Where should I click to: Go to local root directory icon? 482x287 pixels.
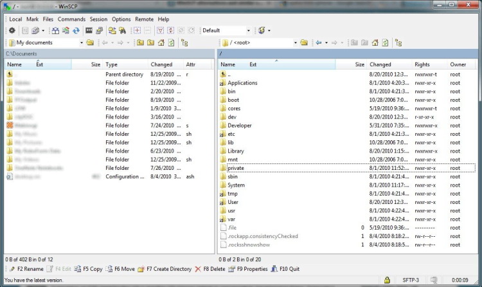tap(150, 42)
